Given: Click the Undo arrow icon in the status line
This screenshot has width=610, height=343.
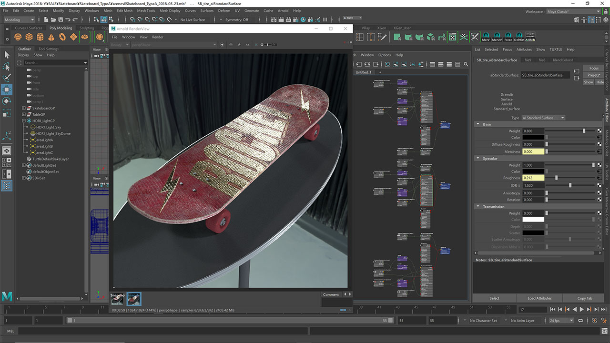Looking at the screenshot, I should [x=68, y=20].
